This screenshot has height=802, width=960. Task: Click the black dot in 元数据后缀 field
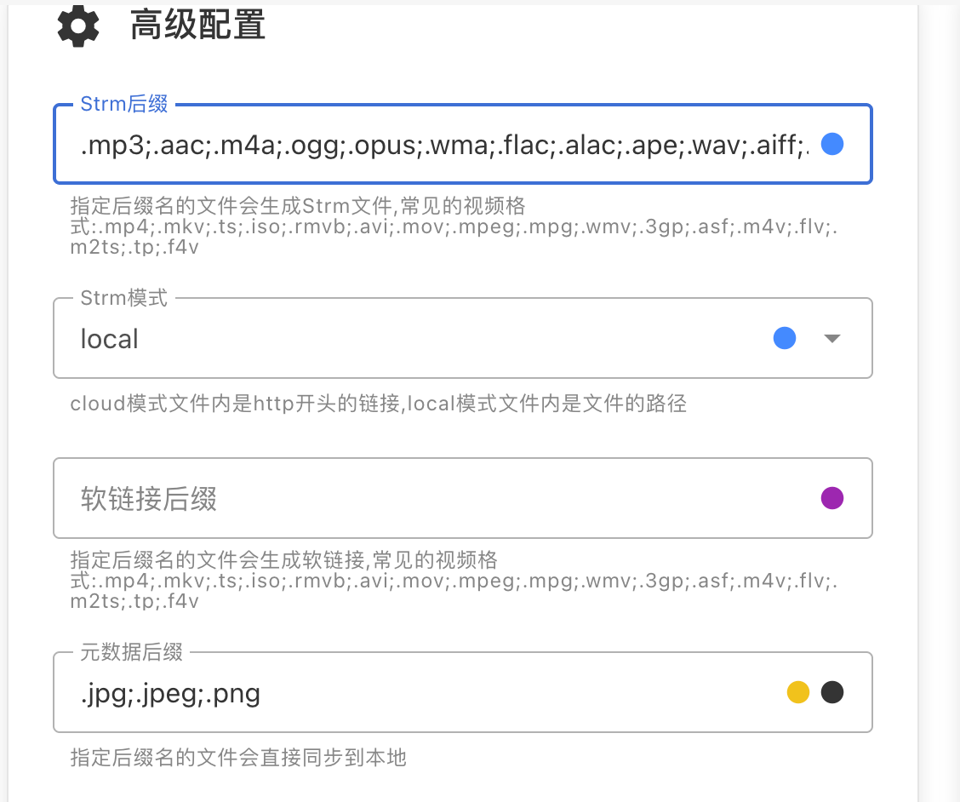[831, 693]
